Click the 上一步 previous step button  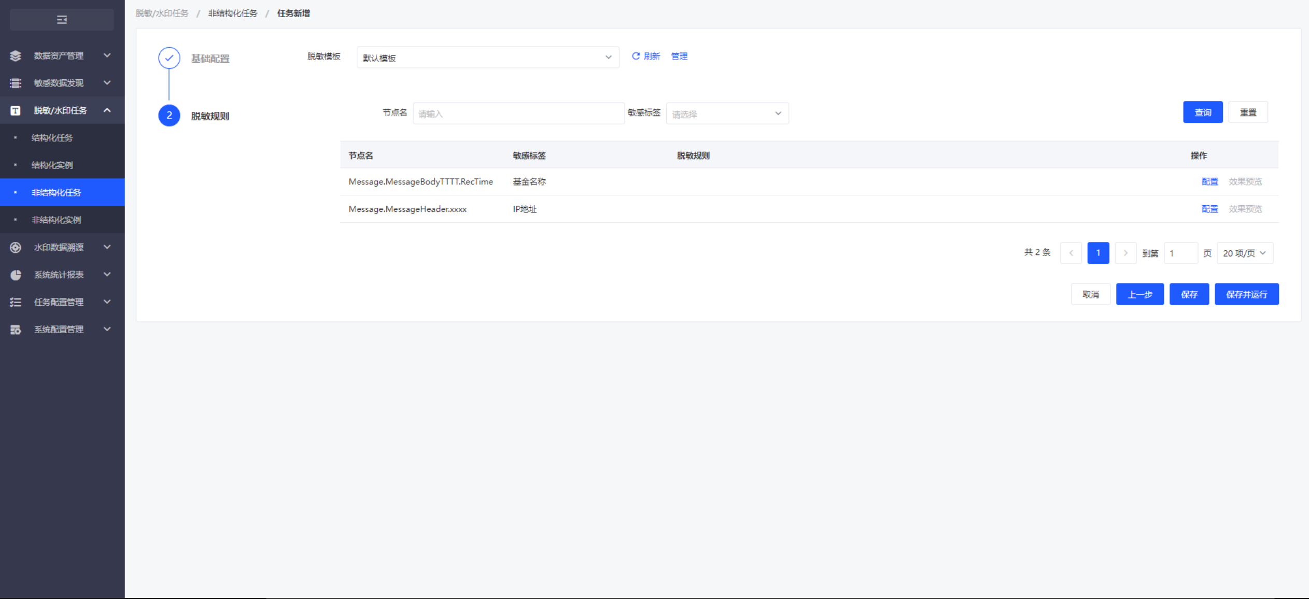coord(1140,294)
